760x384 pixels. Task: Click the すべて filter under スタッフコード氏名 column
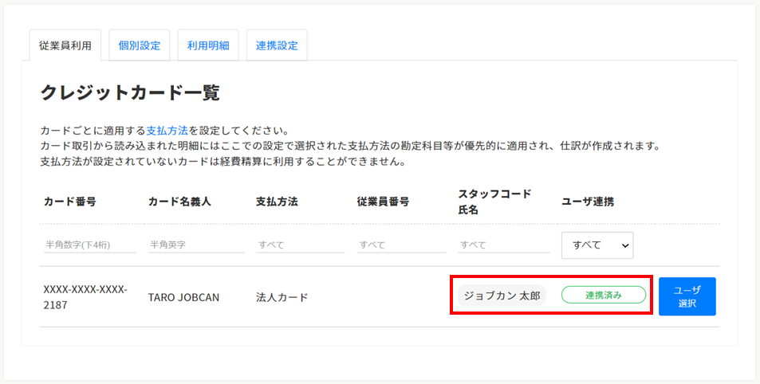tap(503, 245)
